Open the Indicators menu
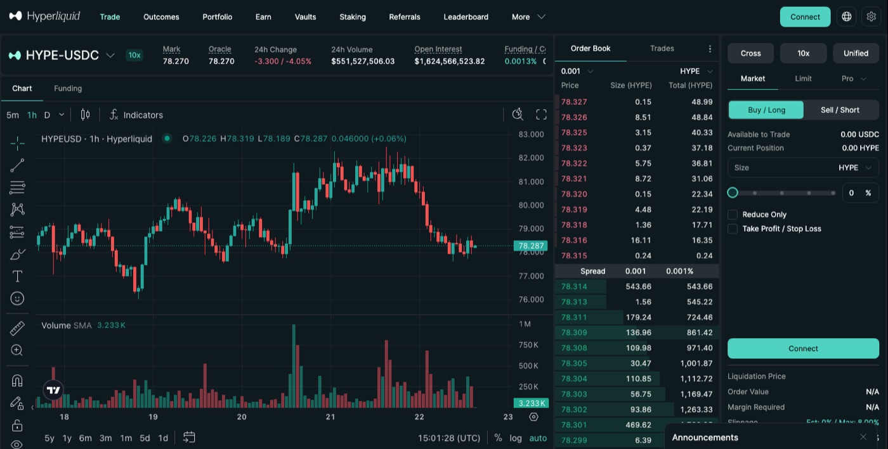Image resolution: width=888 pixels, height=449 pixels. point(136,115)
